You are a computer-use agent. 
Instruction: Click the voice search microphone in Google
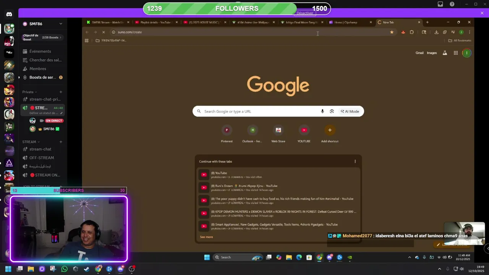pyautogui.click(x=322, y=112)
